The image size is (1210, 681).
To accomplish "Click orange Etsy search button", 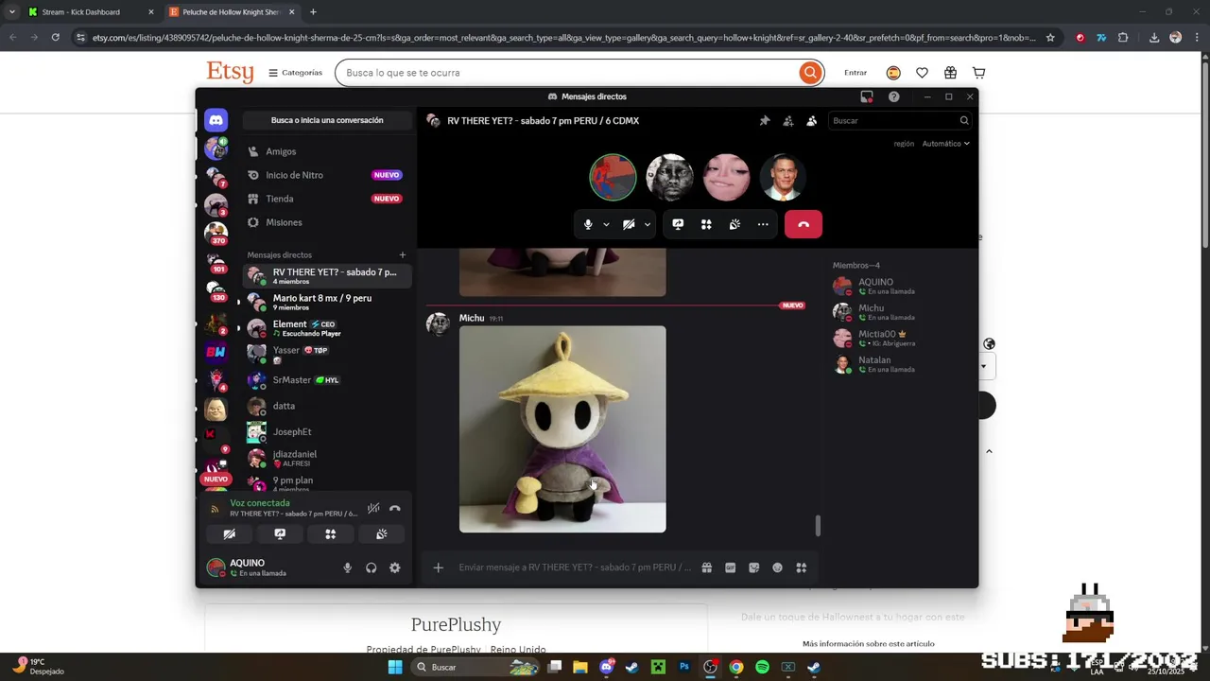I will pyautogui.click(x=810, y=73).
